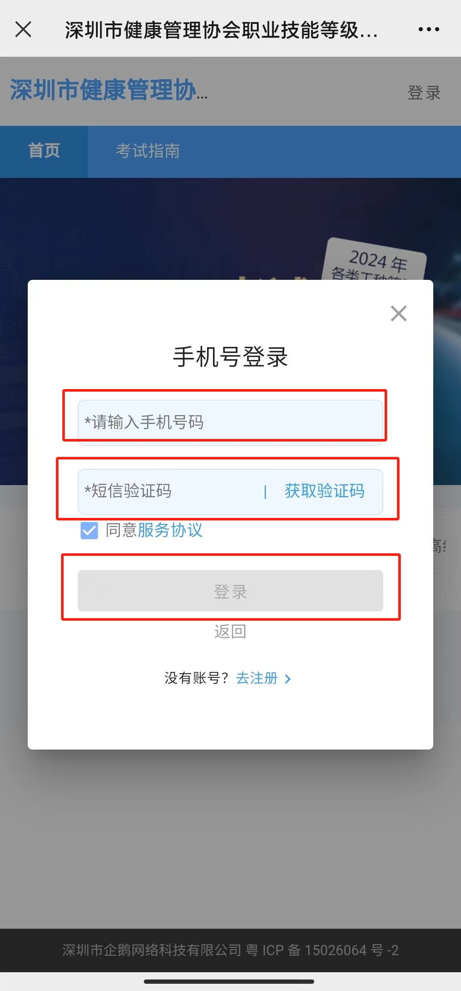
Task: Select the 首页 tab
Action: (x=44, y=151)
